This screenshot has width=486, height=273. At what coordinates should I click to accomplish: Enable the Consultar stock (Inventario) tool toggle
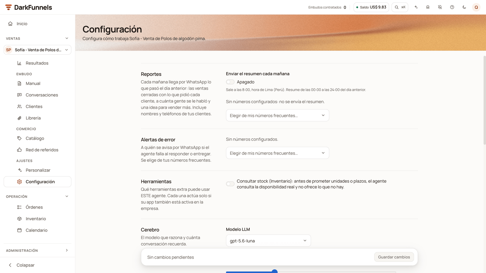tap(230, 184)
